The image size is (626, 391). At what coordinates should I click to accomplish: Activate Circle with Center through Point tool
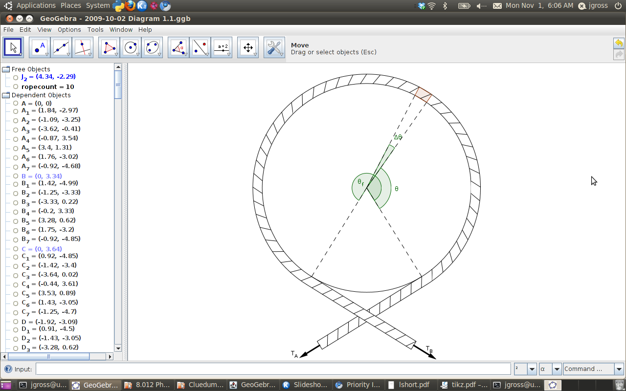(x=131, y=47)
